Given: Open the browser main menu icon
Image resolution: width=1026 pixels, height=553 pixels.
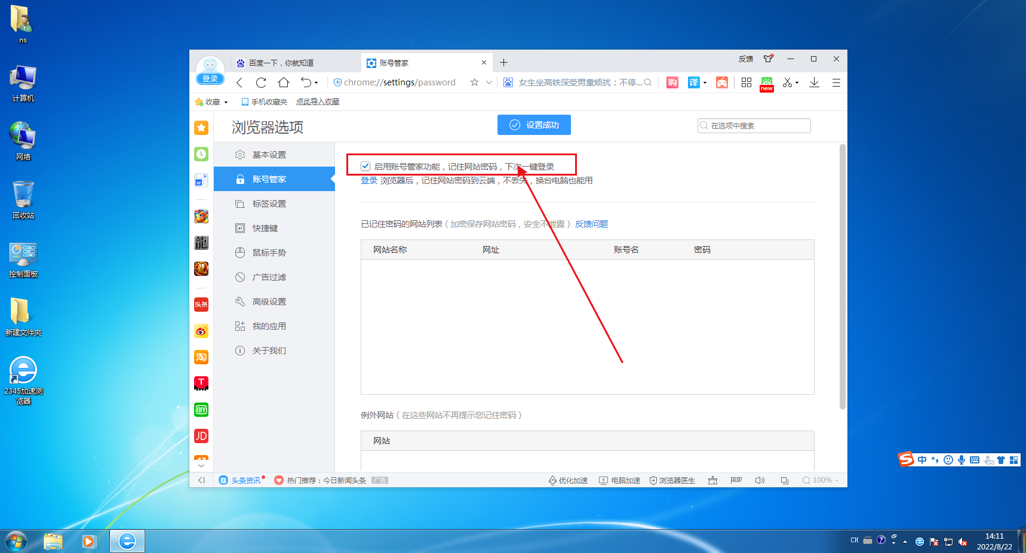Looking at the screenshot, I should point(836,82).
